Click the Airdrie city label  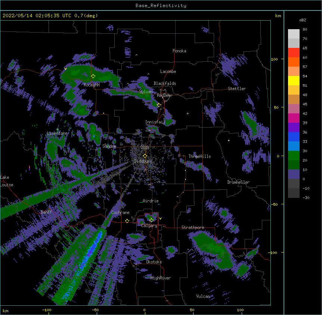pyautogui.click(x=151, y=201)
